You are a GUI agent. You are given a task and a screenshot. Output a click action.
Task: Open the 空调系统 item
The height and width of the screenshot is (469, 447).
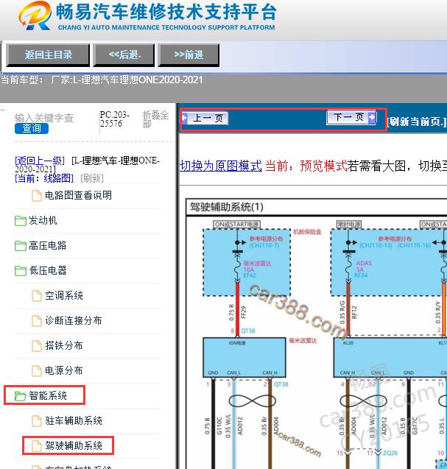click(x=64, y=295)
